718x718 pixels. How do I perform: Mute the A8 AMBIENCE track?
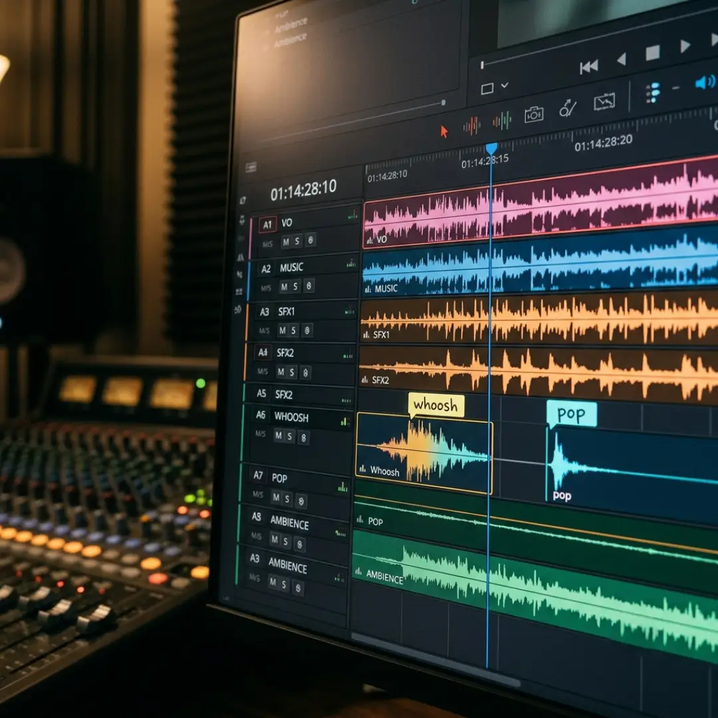pos(275,539)
